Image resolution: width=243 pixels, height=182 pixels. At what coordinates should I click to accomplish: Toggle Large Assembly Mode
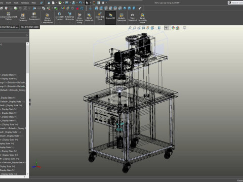(x=142, y=19)
